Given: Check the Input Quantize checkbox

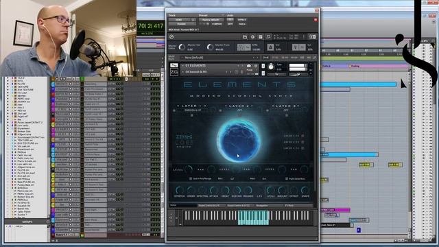Looking at the screenshot, I should pyautogui.click(x=287, y=178).
